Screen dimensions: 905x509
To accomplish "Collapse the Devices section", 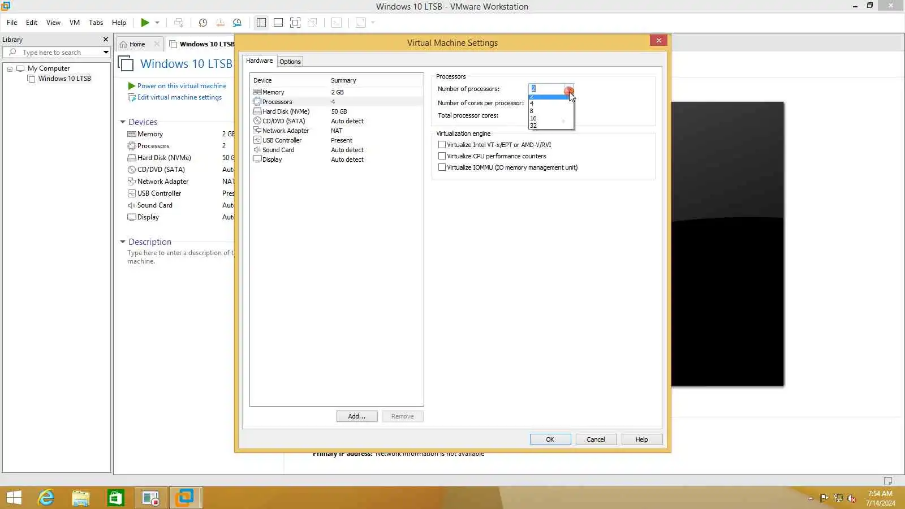I will pyautogui.click(x=123, y=122).
